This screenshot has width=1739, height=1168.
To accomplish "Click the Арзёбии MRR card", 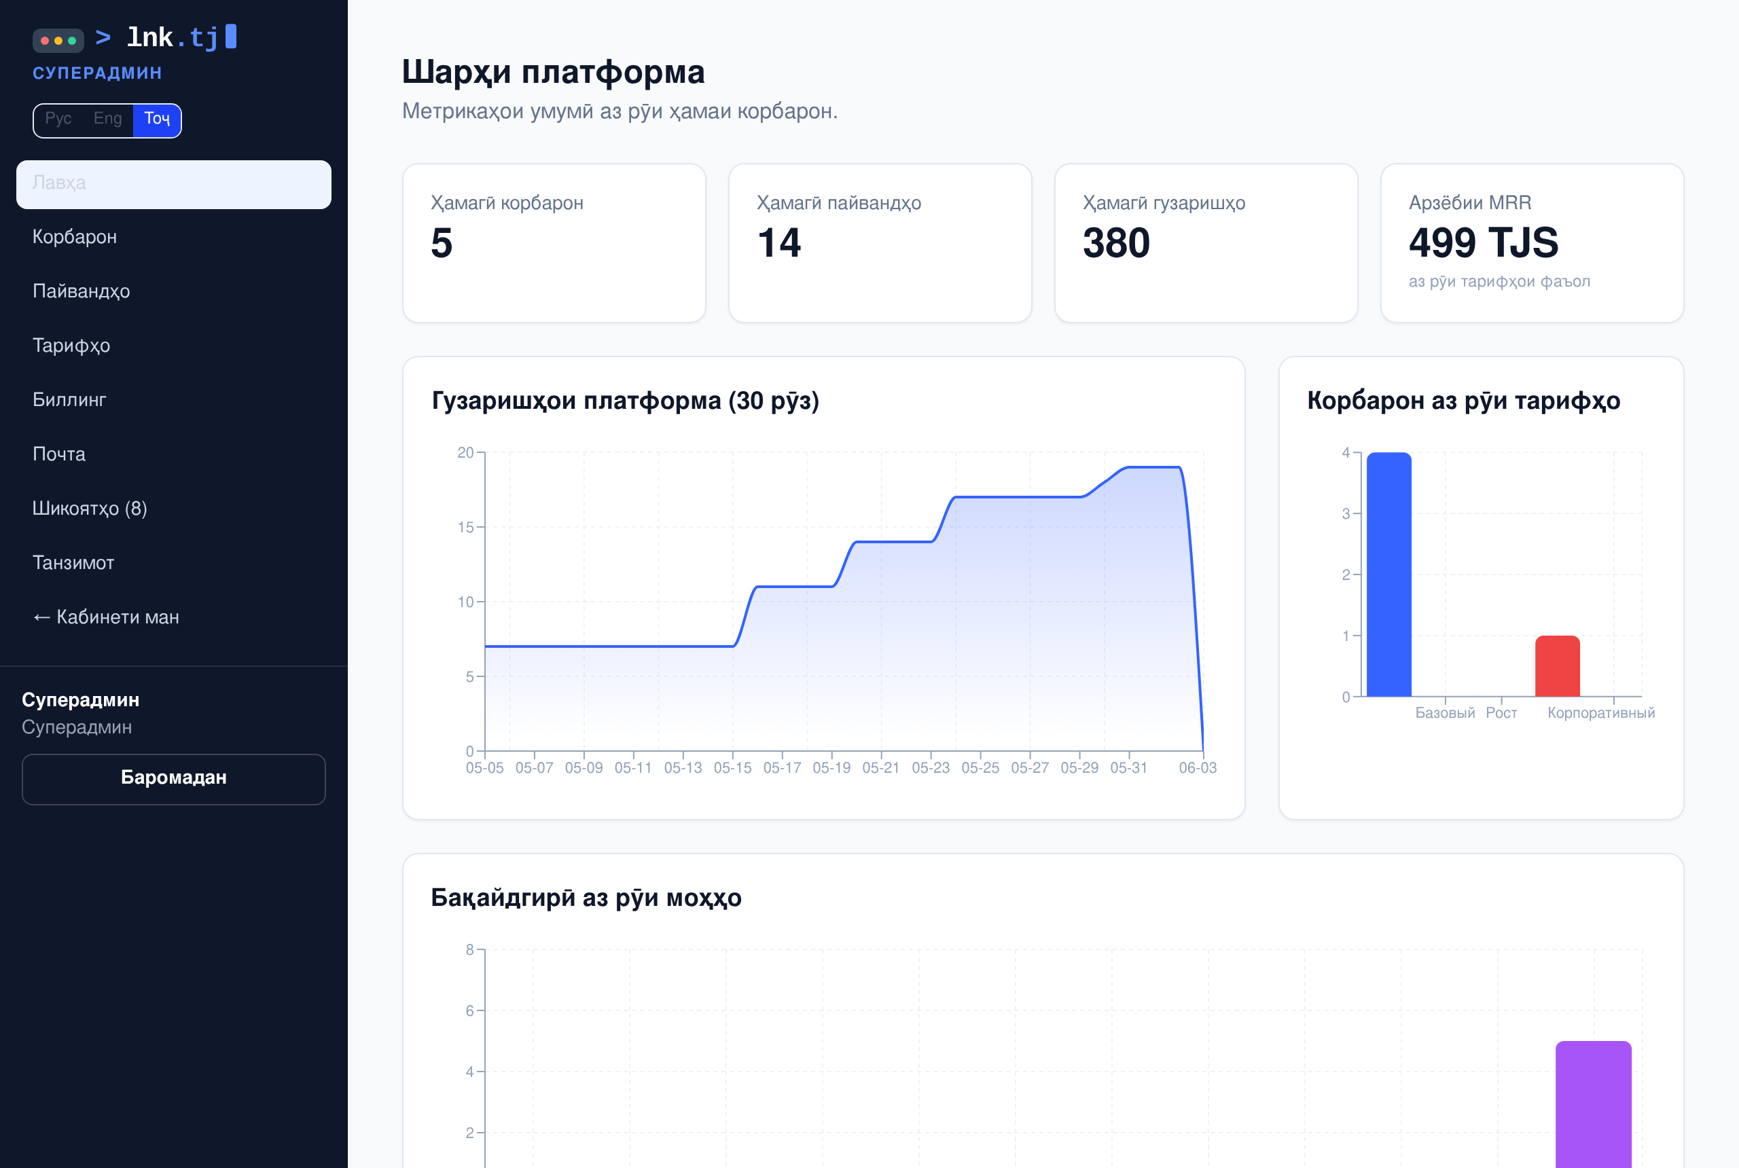I will (x=1532, y=243).
